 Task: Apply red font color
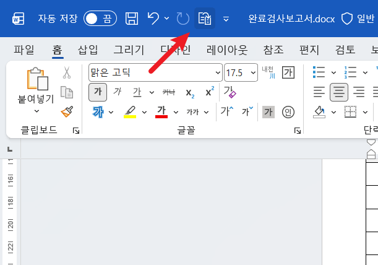[161, 112]
